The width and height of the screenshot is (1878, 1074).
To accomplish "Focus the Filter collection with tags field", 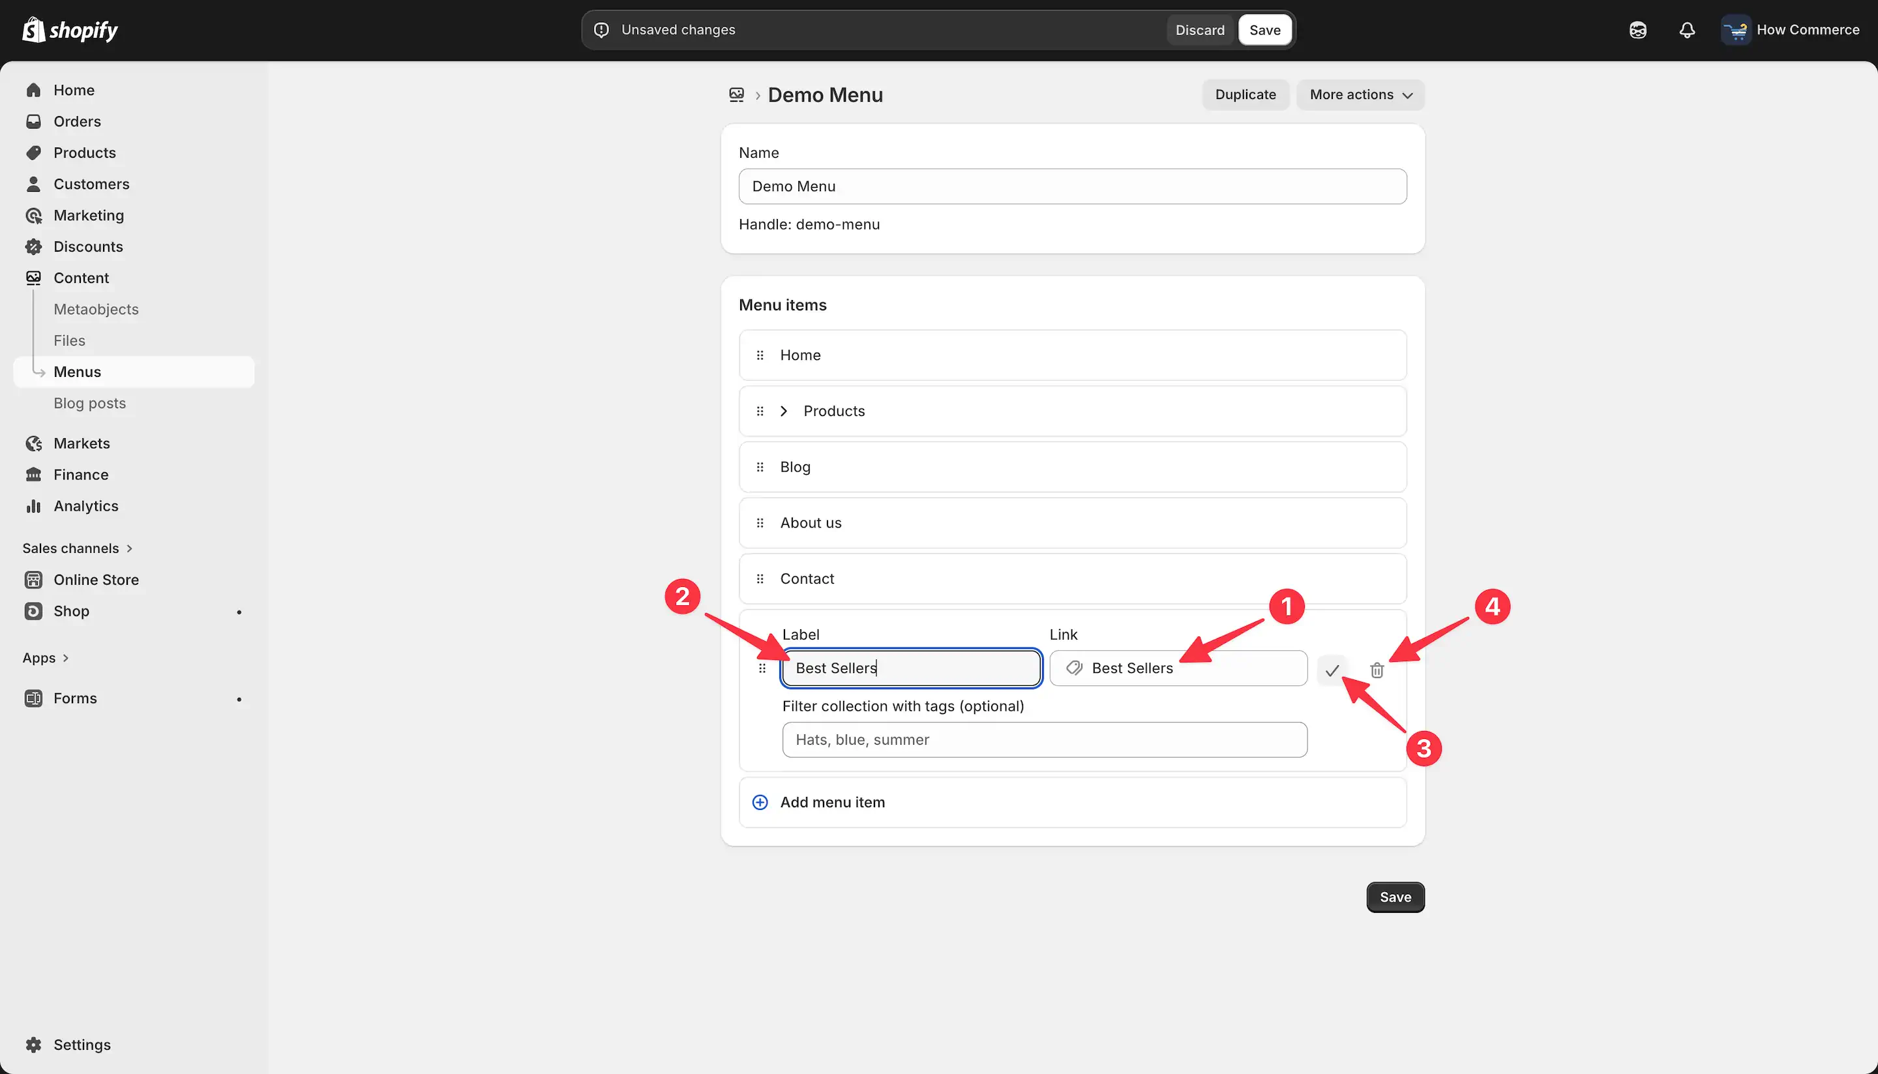I will [x=1045, y=740].
